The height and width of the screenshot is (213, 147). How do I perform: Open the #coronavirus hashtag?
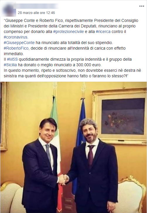[x=16, y=37]
